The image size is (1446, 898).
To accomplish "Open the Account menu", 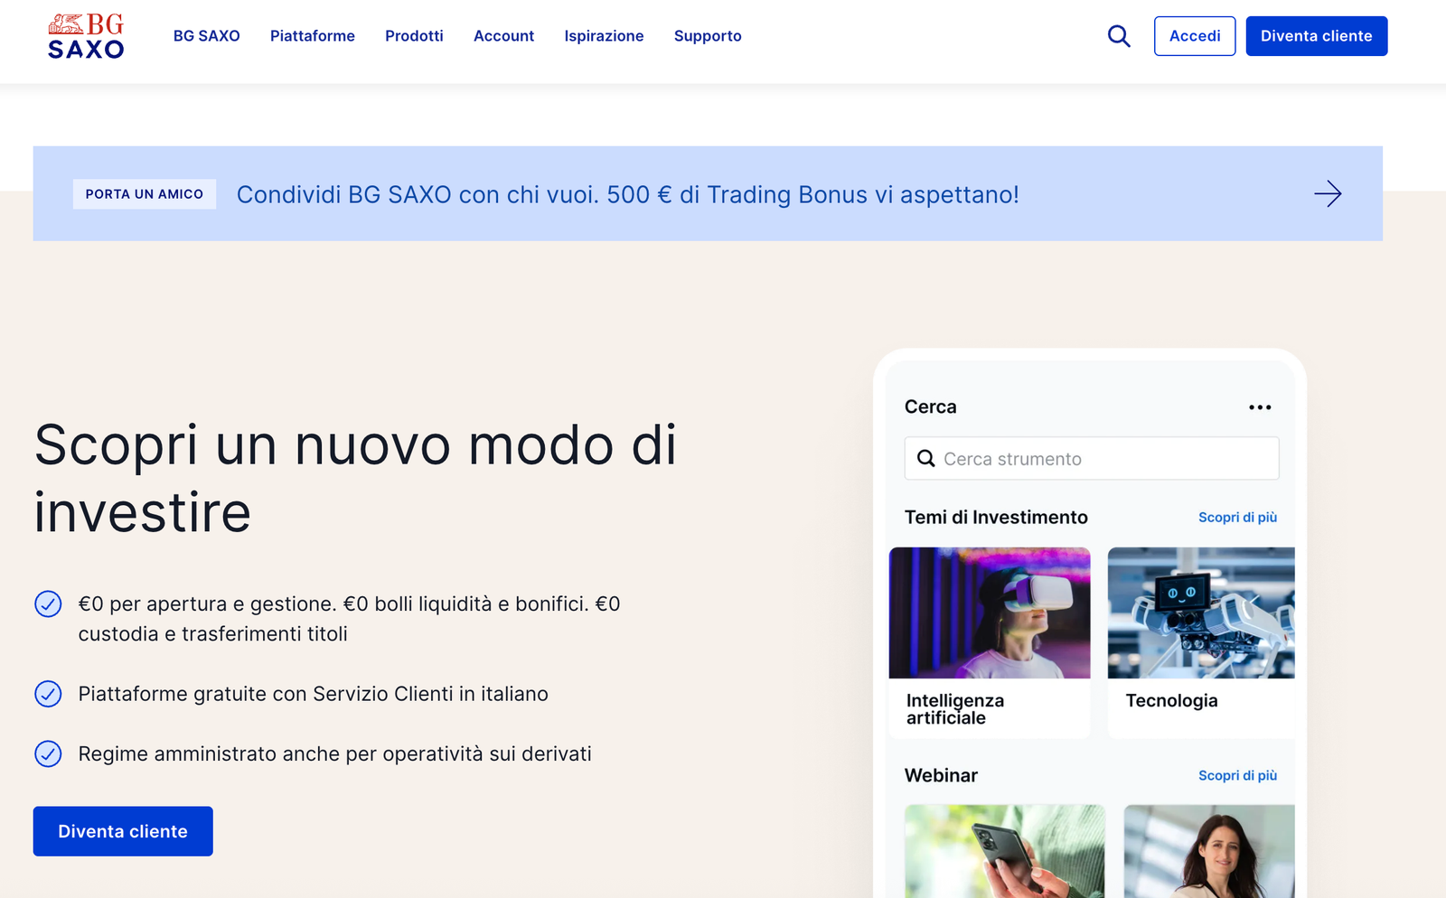I will click(x=504, y=36).
